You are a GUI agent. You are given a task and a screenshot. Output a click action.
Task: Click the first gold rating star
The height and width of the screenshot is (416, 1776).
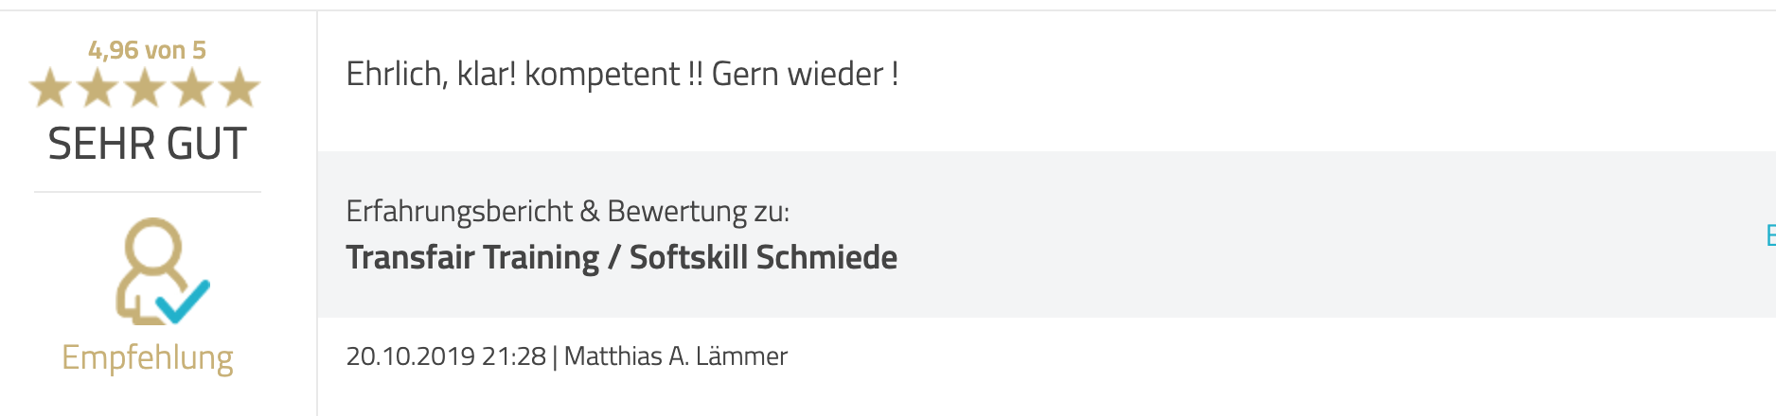51,88
